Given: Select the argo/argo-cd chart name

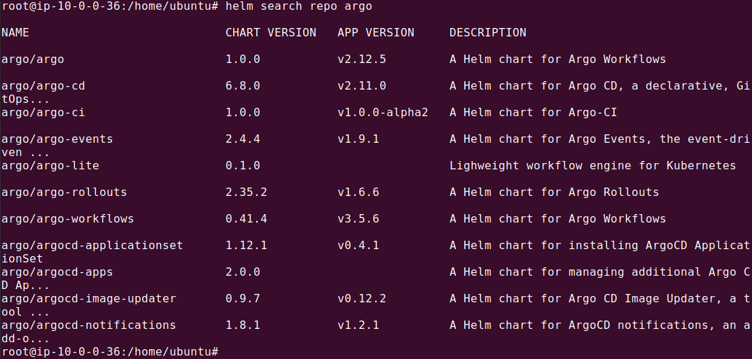Looking at the screenshot, I should point(43,86).
